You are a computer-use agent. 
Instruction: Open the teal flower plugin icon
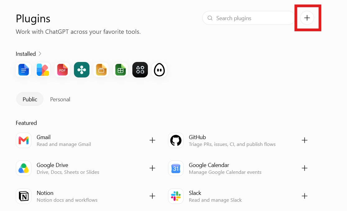point(82,70)
